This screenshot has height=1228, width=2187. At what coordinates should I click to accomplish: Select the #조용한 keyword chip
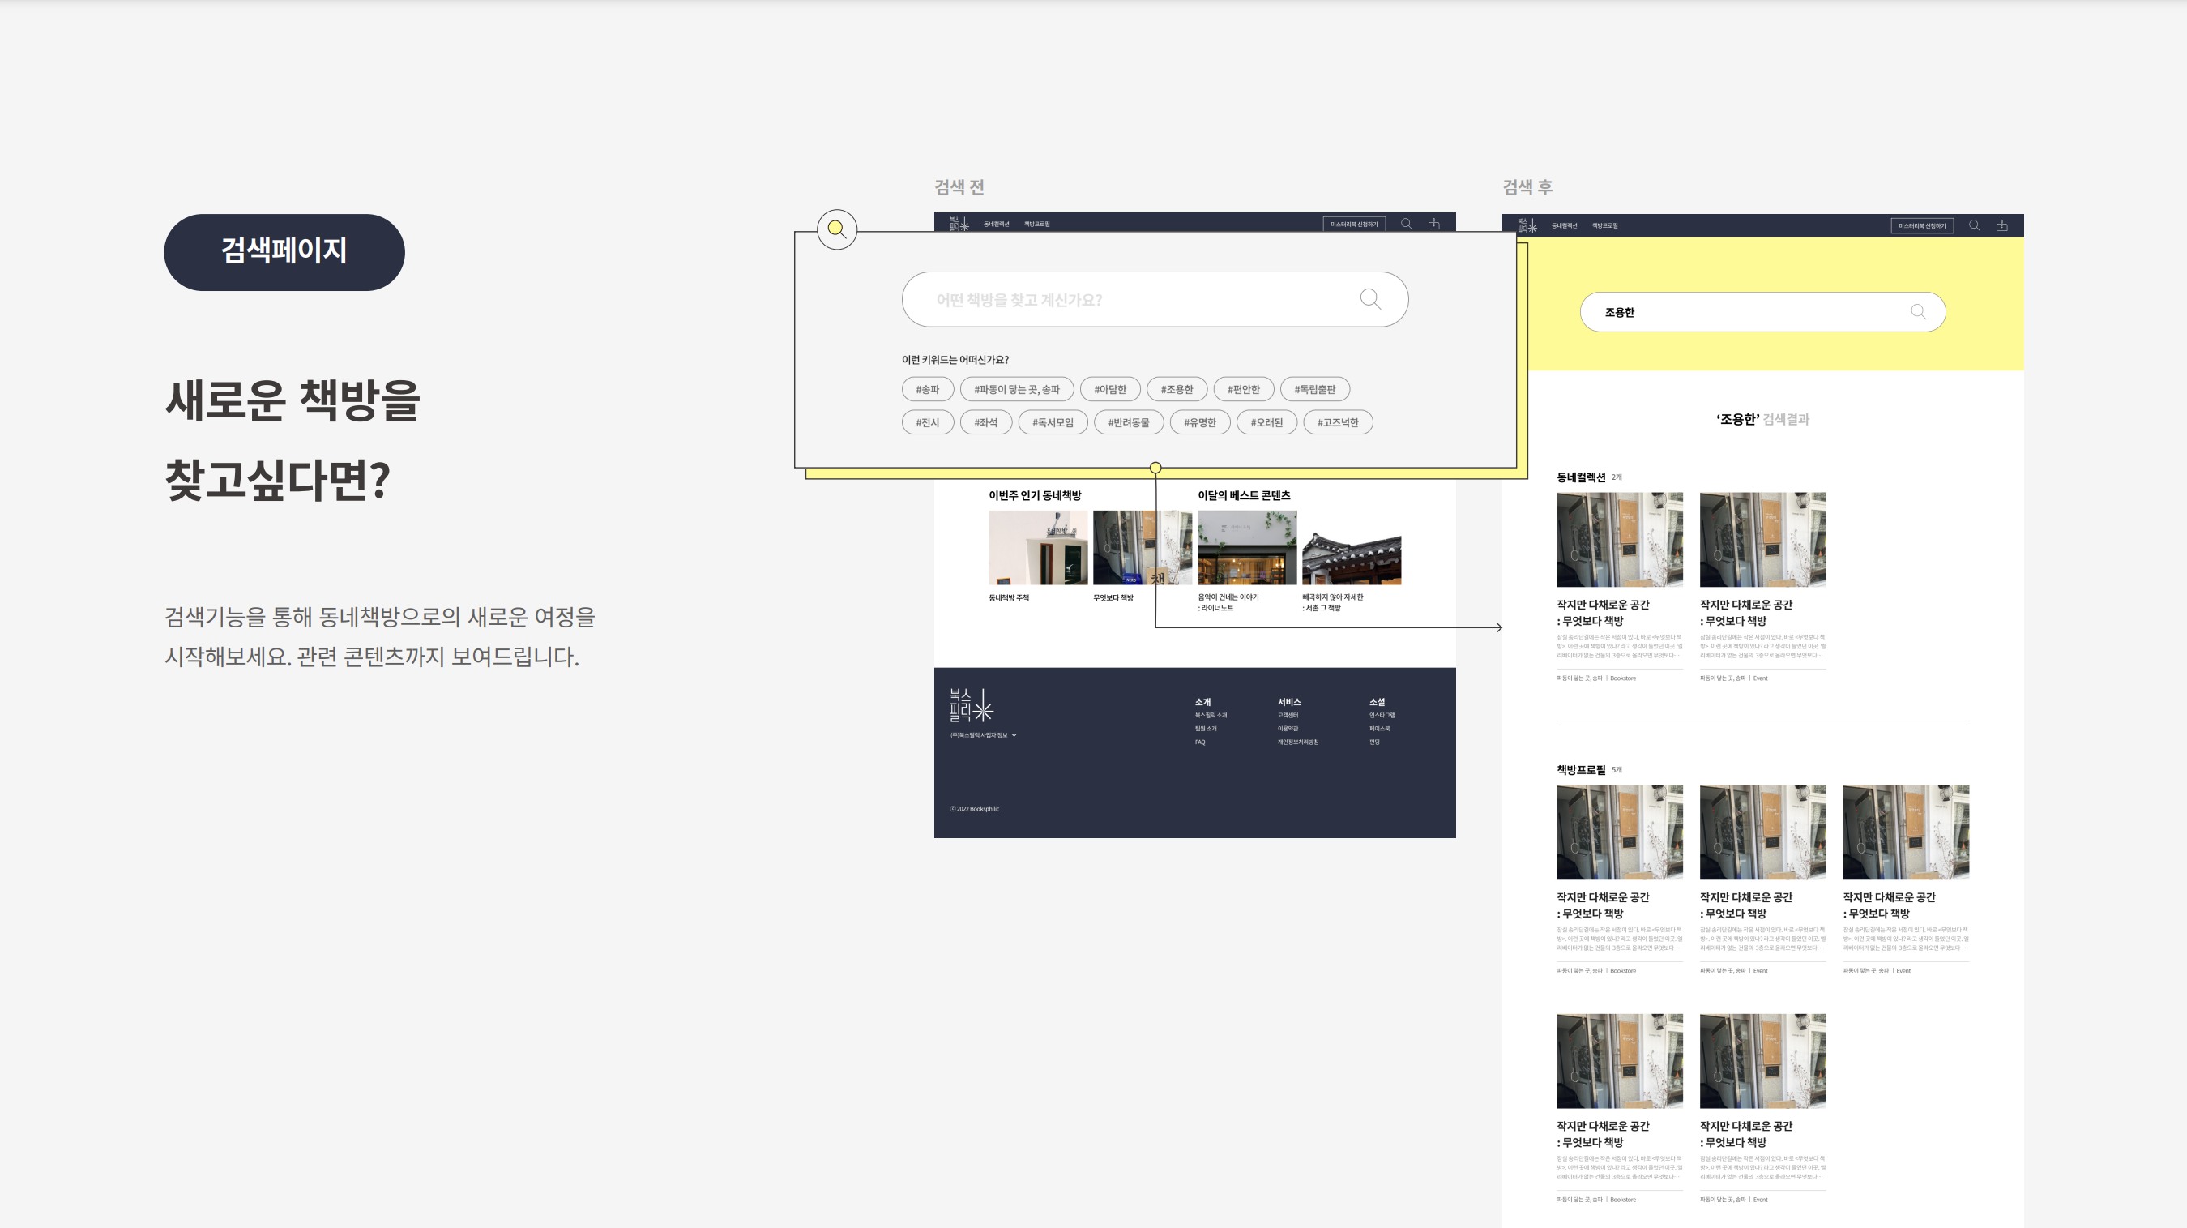[1177, 389]
